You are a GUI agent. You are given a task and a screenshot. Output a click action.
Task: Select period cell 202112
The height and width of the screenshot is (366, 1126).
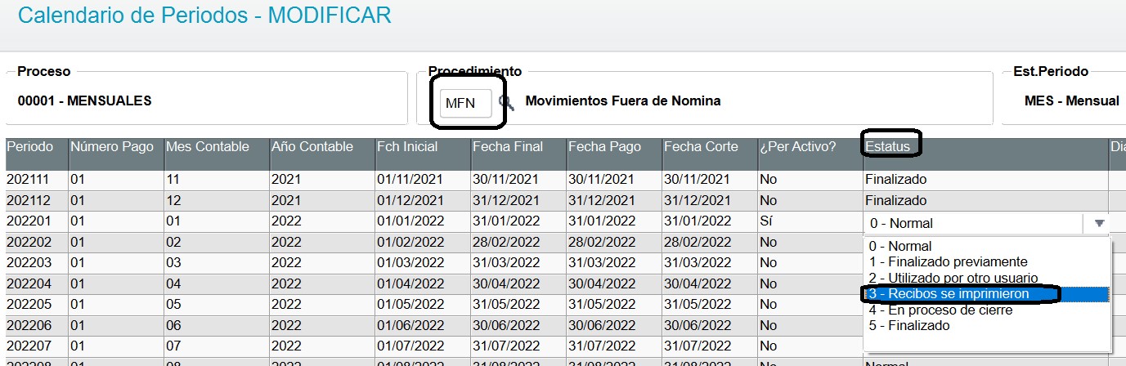pos(37,200)
